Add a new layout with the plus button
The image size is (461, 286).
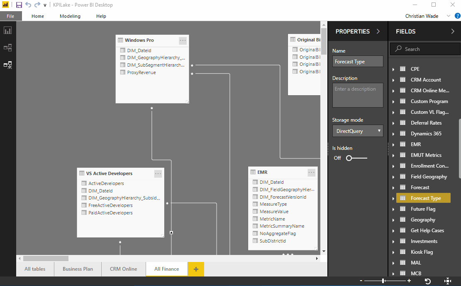(195, 269)
